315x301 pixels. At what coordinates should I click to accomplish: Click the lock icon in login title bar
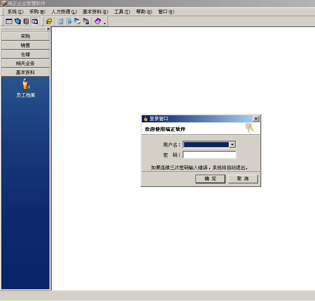coord(146,119)
